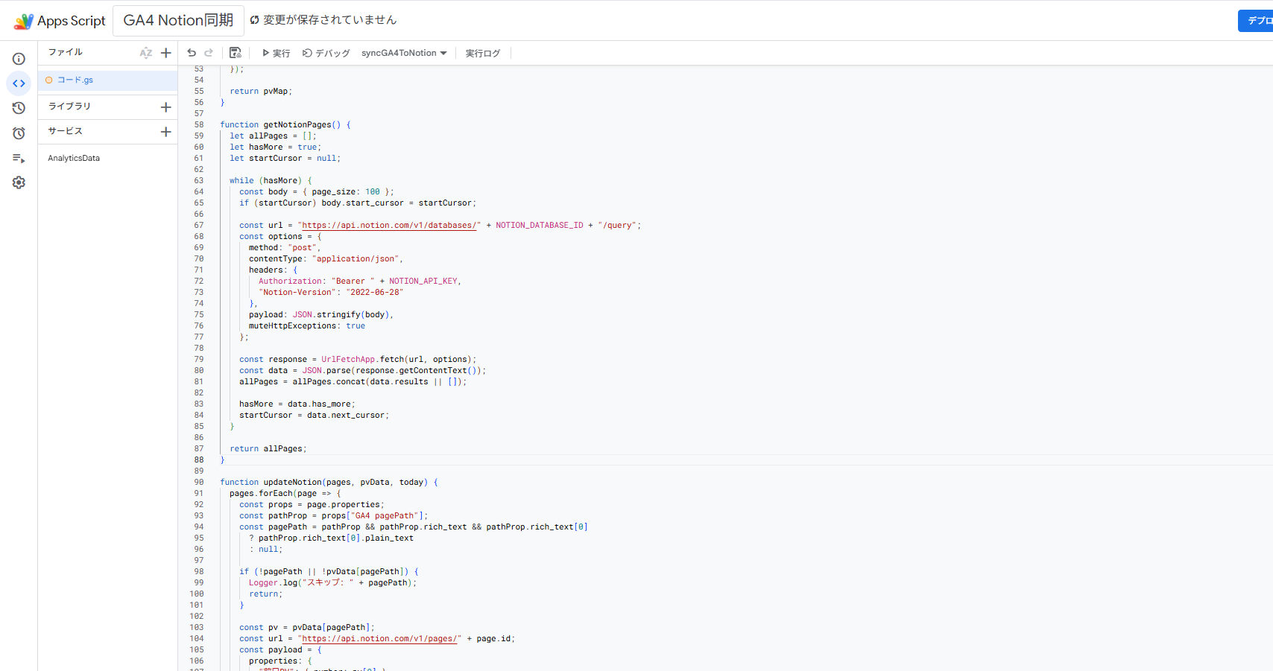The width and height of the screenshot is (1273, 671).
Task: Redo the last edit
Action: (209, 53)
